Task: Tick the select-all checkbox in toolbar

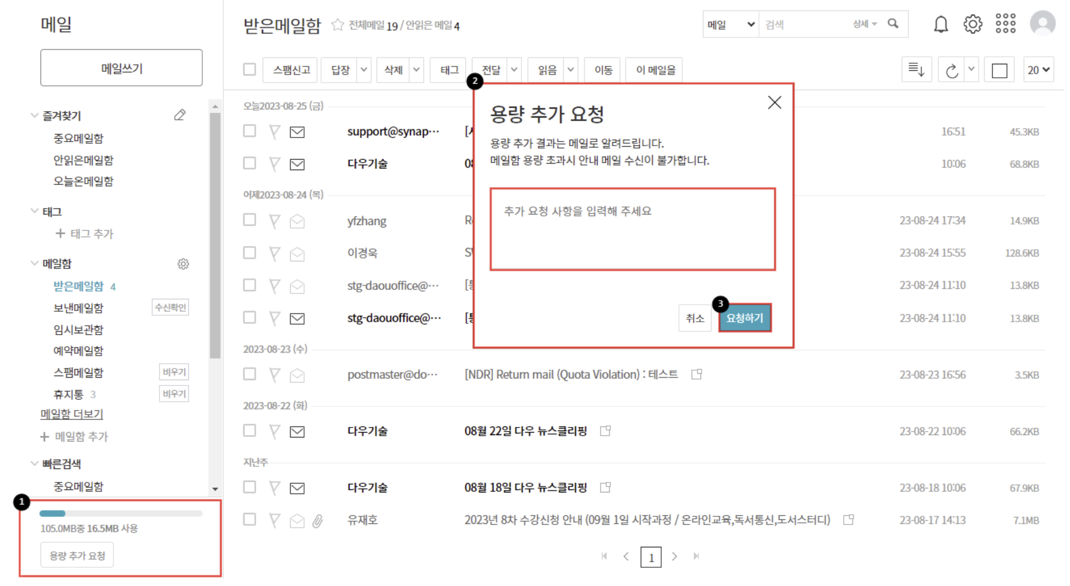Action: point(250,70)
